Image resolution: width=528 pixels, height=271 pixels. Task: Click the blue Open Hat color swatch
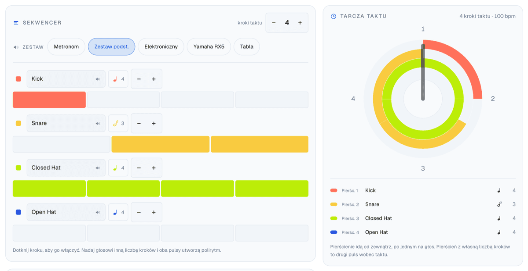(18, 212)
